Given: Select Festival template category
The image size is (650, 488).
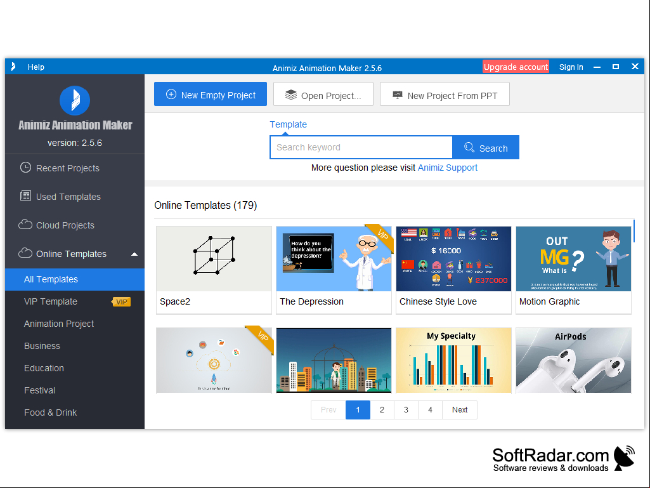Looking at the screenshot, I should click(75, 390).
